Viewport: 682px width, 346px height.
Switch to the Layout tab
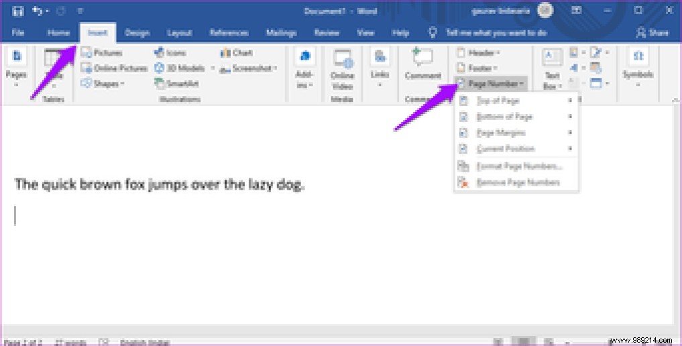pos(179,33)
